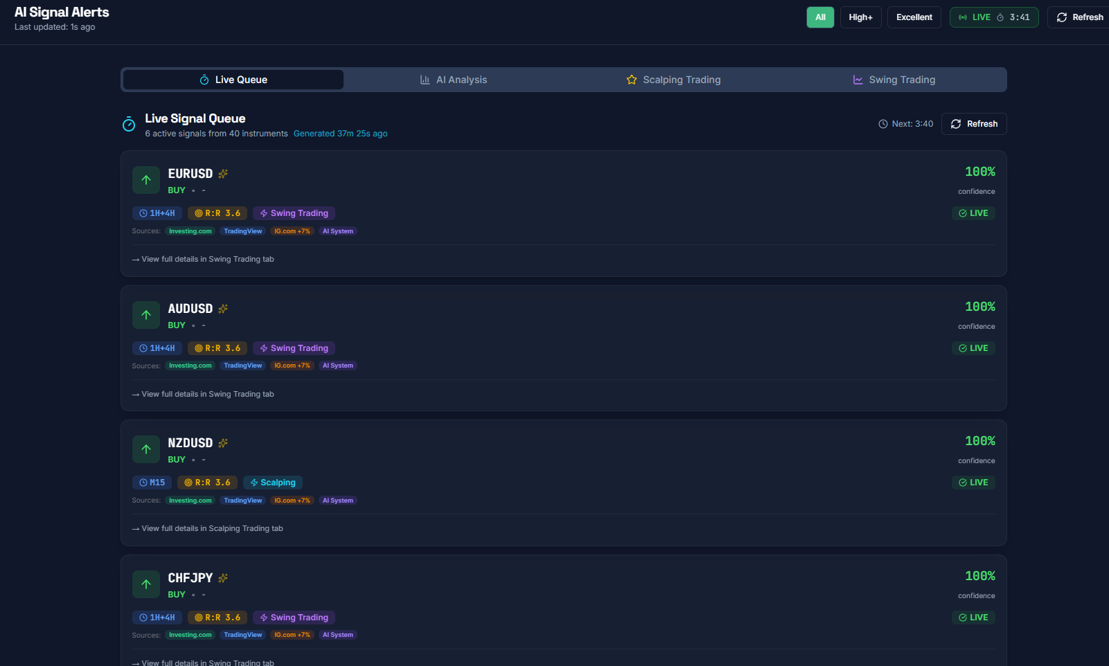Click the NZDUSD M15 timeframe badge

(x=152, y=483)
